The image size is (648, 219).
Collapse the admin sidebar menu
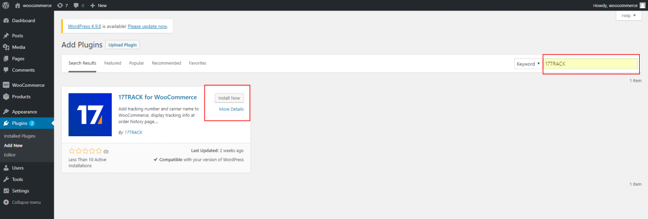point(22,202)
